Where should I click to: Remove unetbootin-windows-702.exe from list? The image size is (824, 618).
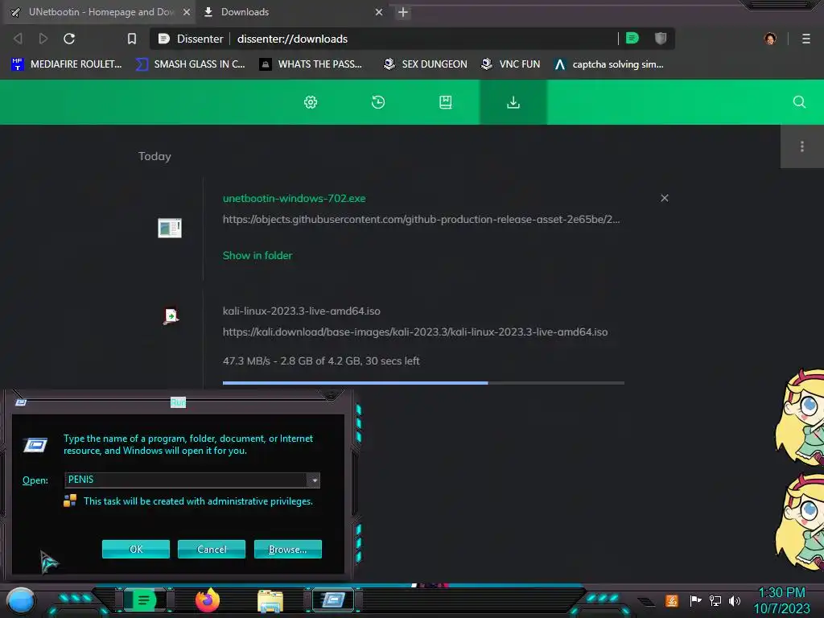[664, 198]
